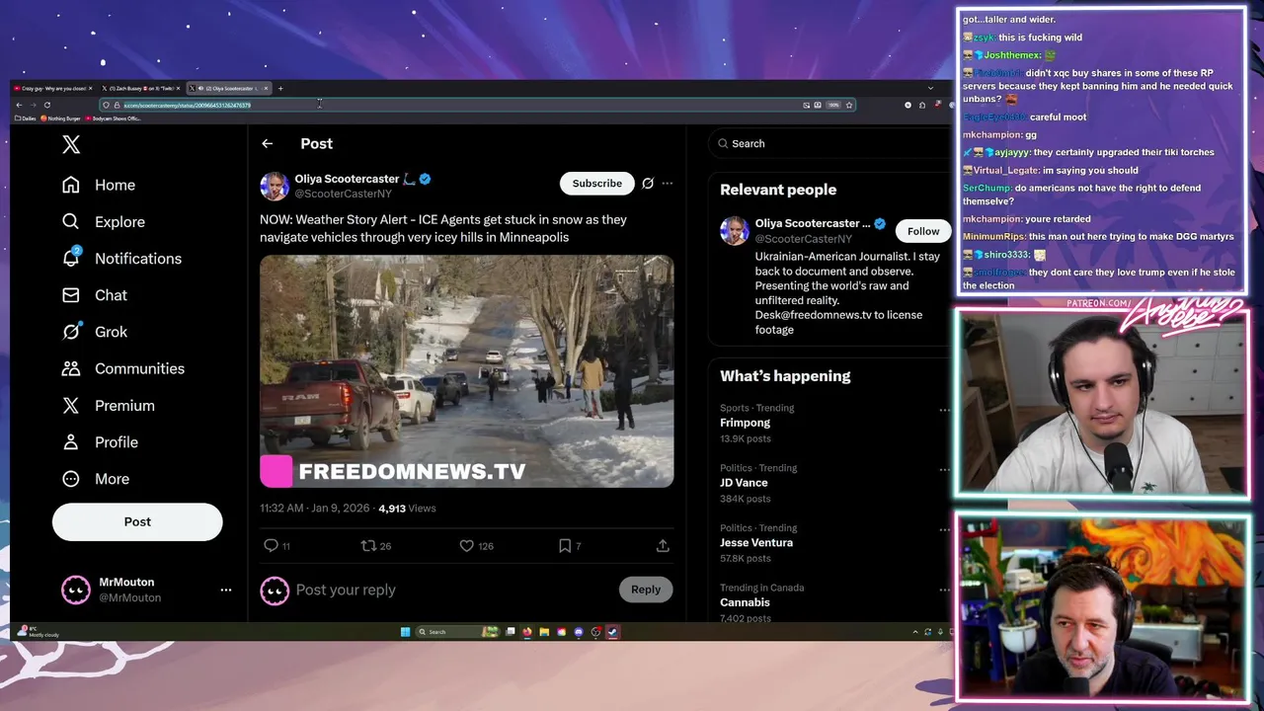Play the FreedomNews.tv snow video
Image resolution: width=1264 pixels, height=711 pixels.
(x=466, y=371)
